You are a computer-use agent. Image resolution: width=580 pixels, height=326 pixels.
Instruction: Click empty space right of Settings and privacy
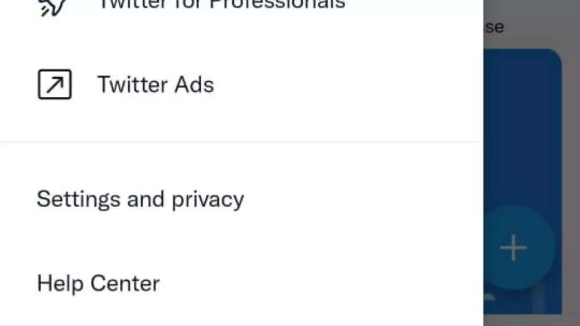[x=360, y=200]
